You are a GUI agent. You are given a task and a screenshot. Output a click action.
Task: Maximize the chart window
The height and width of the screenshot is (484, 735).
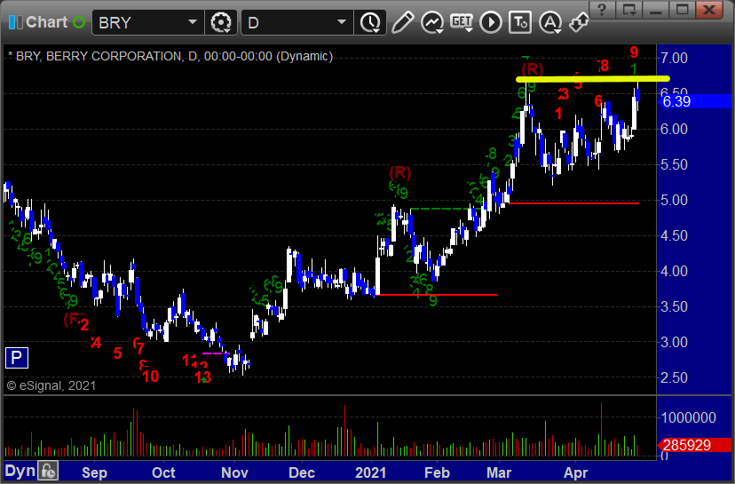pos(683,10)
